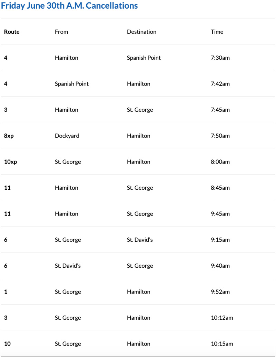Select the 8:45am time entry

220,188
